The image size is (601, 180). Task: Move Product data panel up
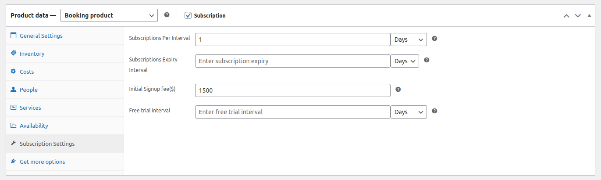pos(566,15)
